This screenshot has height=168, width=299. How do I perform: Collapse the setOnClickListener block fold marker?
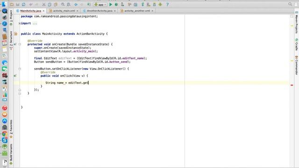(20, 69)
